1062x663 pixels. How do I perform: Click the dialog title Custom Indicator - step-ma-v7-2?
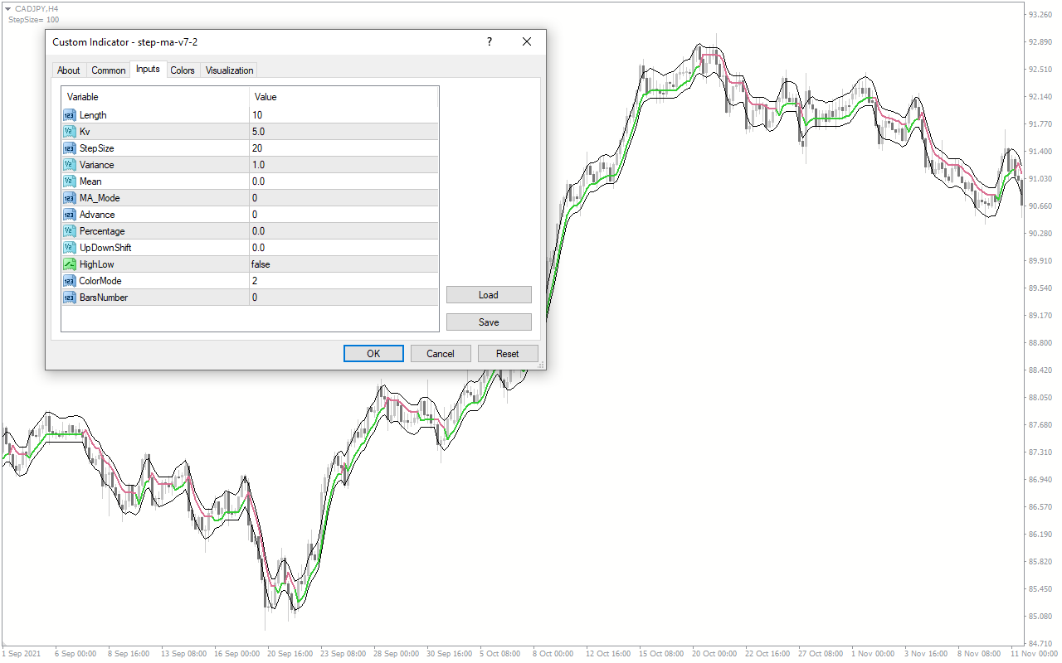click(x=124, y=41)
